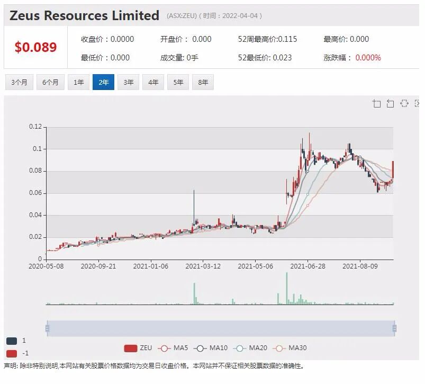This screenshot has width=425, height=384.
Task: Click the 2021-06-28 x-axis date label
Action: 308,266
